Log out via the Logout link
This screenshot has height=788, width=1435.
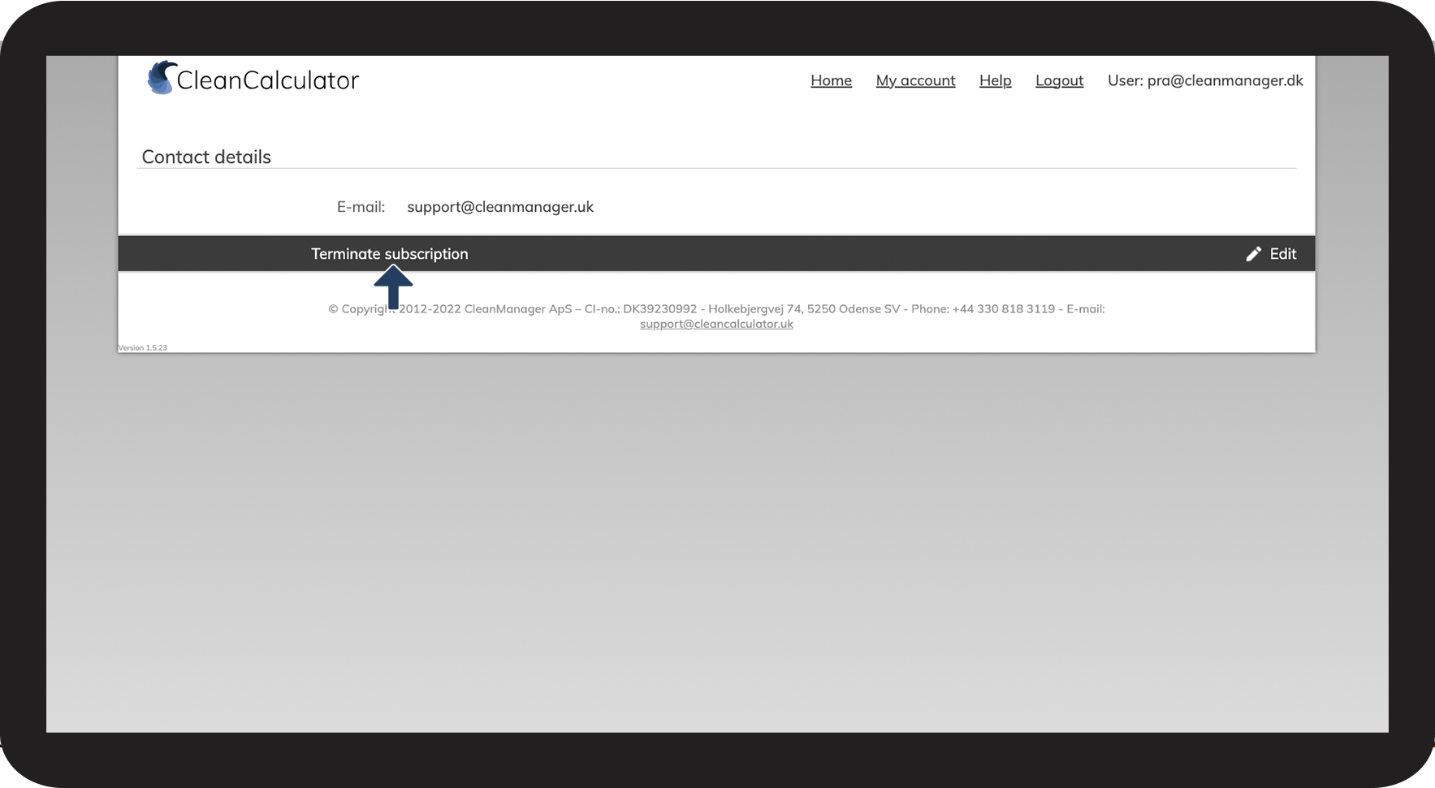click(x=1059, y=80)
